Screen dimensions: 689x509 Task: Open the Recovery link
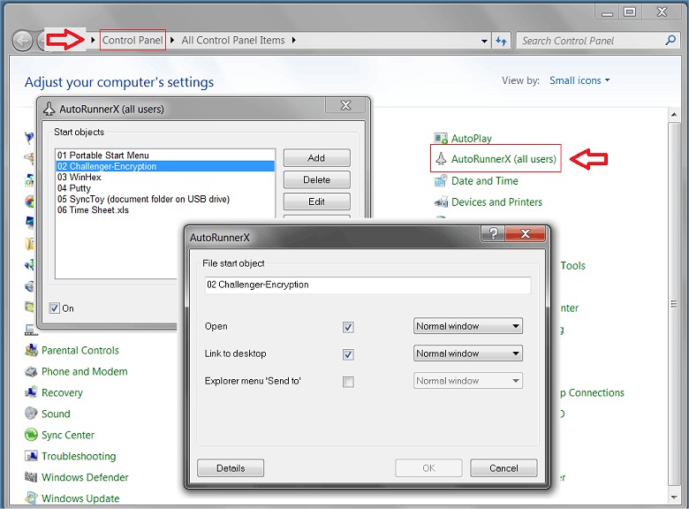coord(62,392)
